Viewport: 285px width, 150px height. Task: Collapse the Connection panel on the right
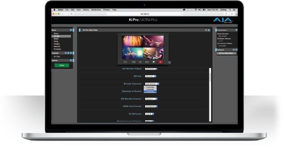coord(236,30)
